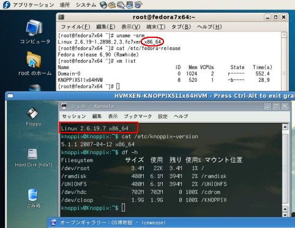This screenshot has height=228, width=295.
Task: Open the コンピュータ desktop icon
Action: (x=35, y=32)
